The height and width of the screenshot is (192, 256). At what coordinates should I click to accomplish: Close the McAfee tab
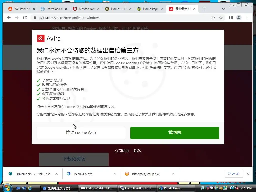98,9
